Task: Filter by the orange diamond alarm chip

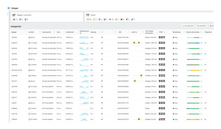Action: pos(95,19)
